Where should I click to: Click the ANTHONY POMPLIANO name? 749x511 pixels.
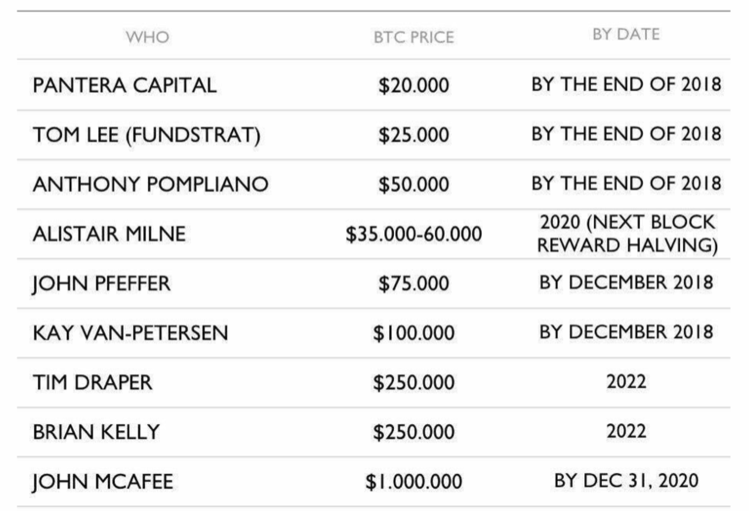150,185
